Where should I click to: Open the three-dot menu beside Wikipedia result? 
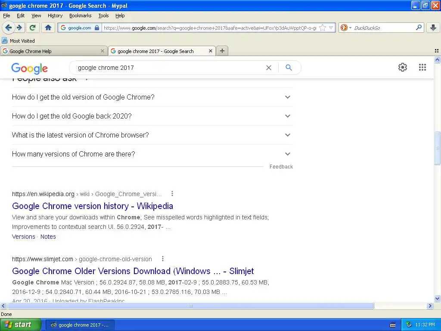[172, 194]
